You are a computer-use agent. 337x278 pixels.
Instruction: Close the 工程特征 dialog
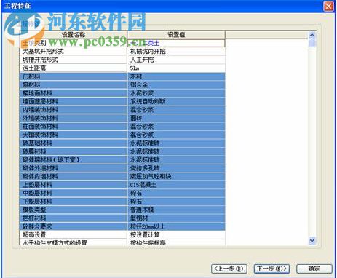point(328,6)
